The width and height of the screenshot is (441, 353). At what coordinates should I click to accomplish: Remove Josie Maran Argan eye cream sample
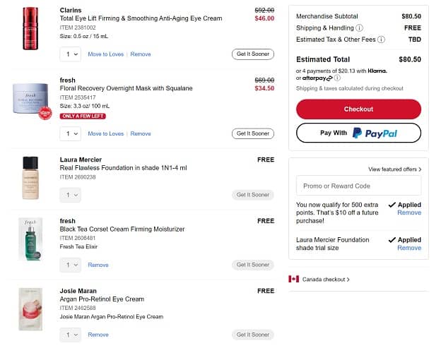coord(98,335)
